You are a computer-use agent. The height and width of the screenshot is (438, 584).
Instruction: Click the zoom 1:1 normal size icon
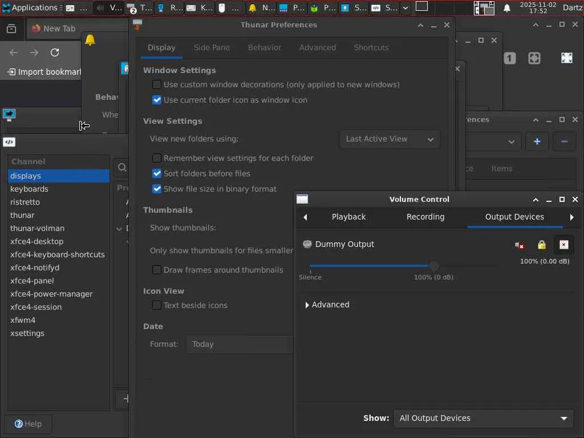pos(509,58)
